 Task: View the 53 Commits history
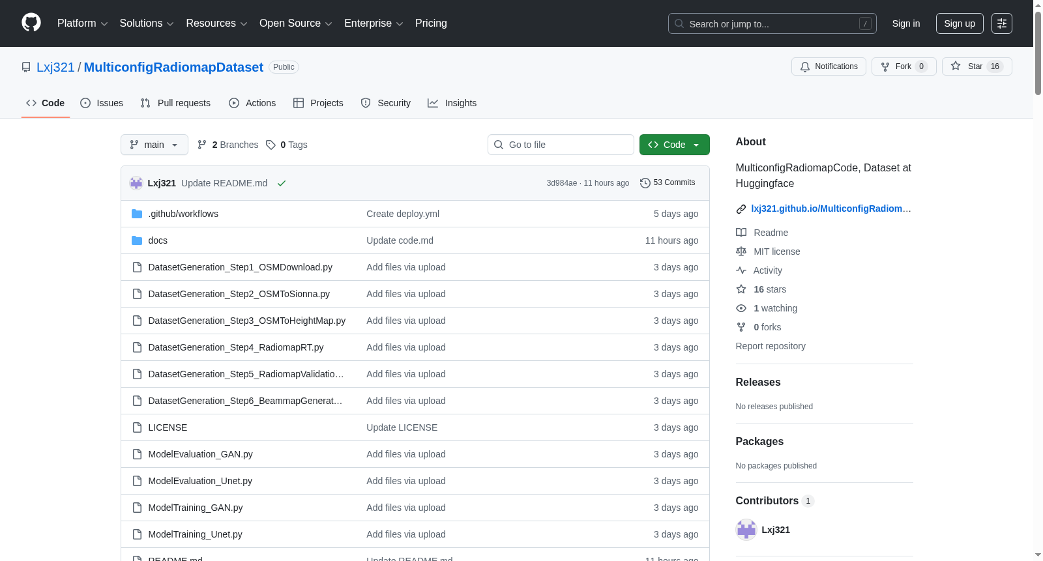point(668,183)
